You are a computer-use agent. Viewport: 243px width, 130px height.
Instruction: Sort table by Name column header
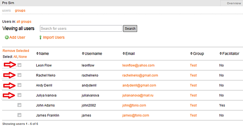pos(44,54)
